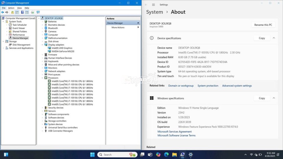The width and height of the screenshot is (283, 159).
Task: Select NVIDIA GeForce MX230 device
Action: click(x=63, y=51)
